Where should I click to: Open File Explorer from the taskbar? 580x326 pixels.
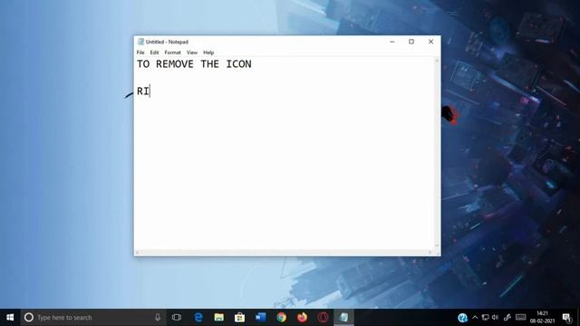[219, 318]
